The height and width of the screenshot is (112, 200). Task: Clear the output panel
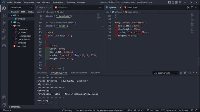(181, 73)
